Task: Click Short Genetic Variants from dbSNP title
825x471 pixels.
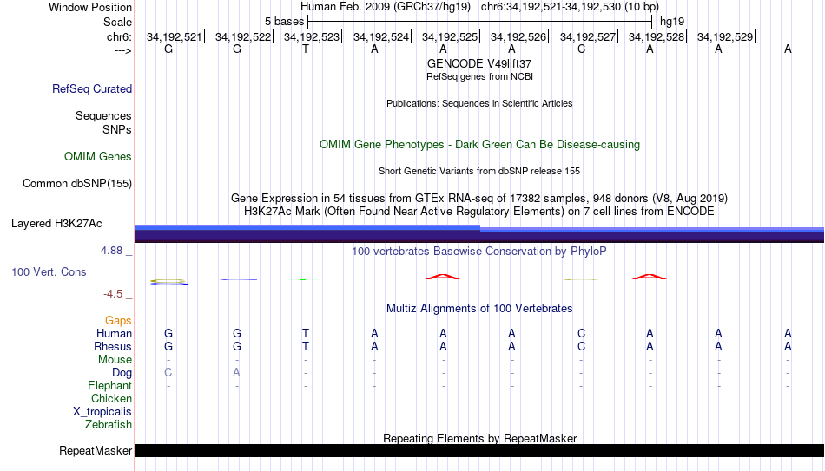Action: coord(479,172)
